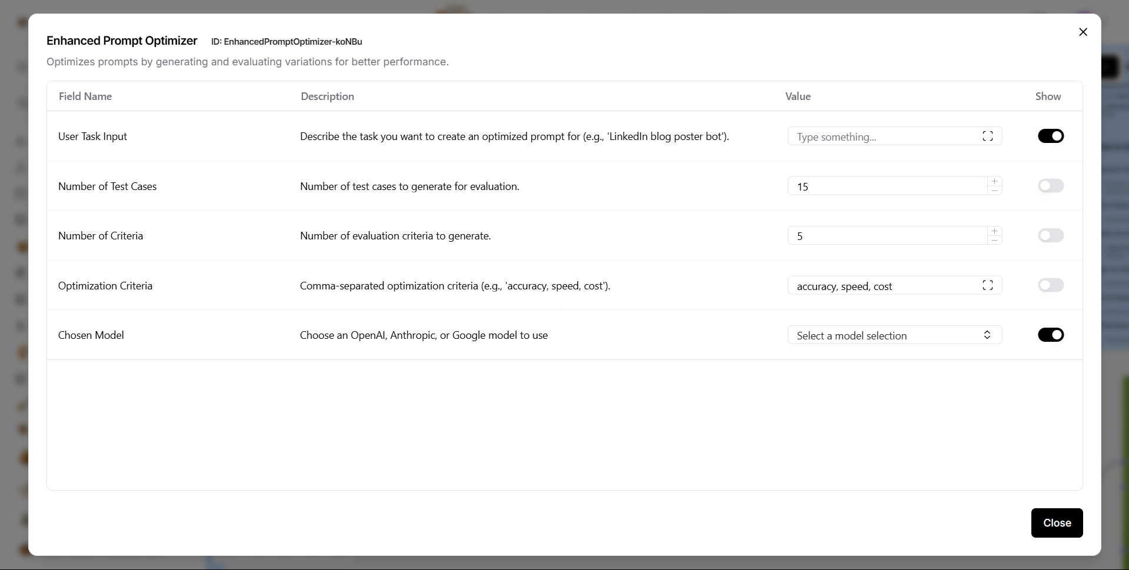Toggle visibility for Number of Criteria row

pos(1051,235)
